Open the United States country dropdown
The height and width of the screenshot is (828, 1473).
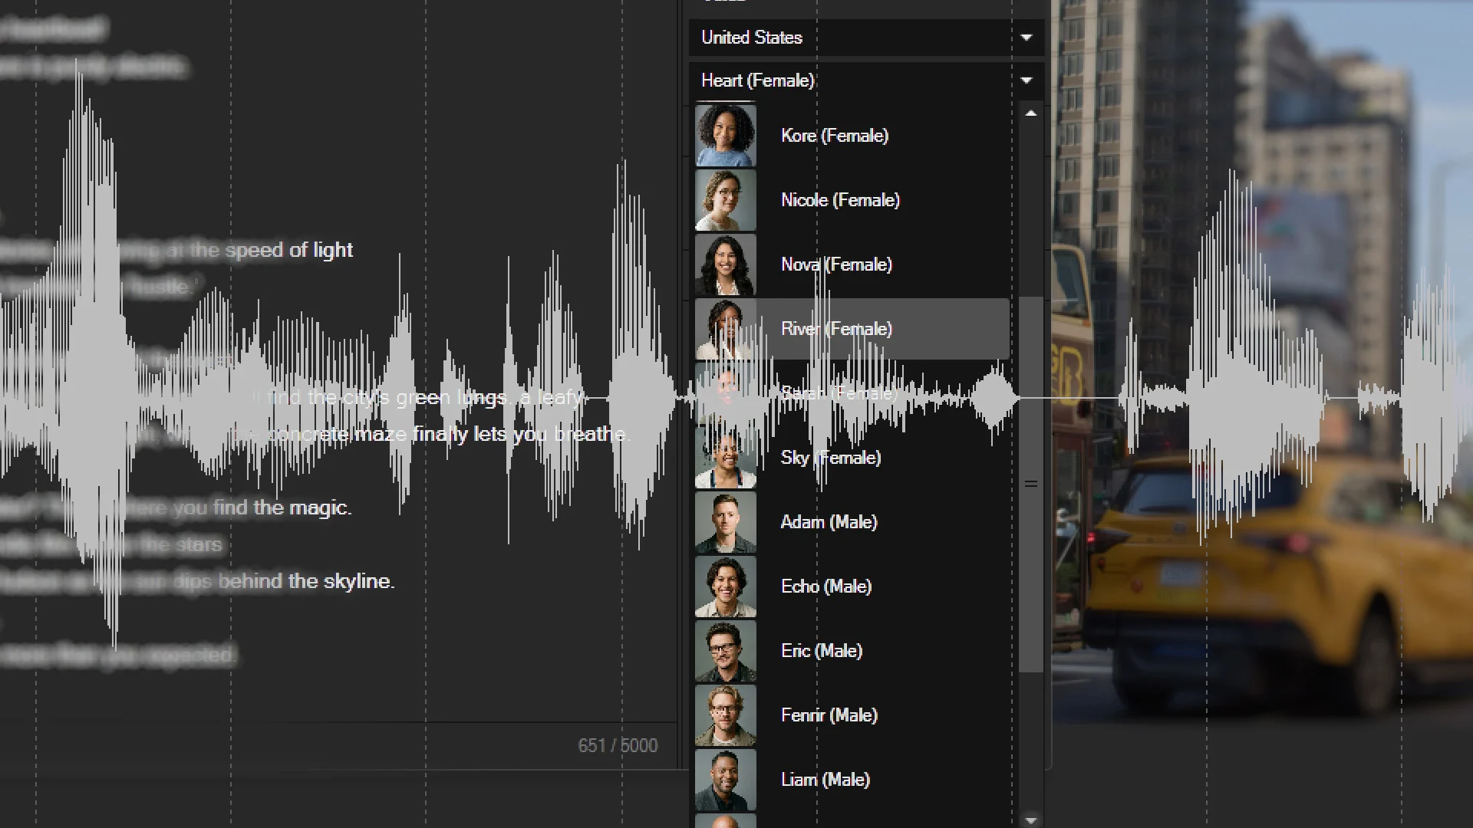[x=865, y=38]
